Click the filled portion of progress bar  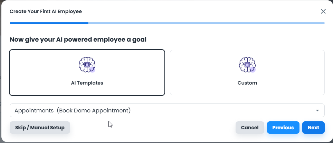point(49,23)
